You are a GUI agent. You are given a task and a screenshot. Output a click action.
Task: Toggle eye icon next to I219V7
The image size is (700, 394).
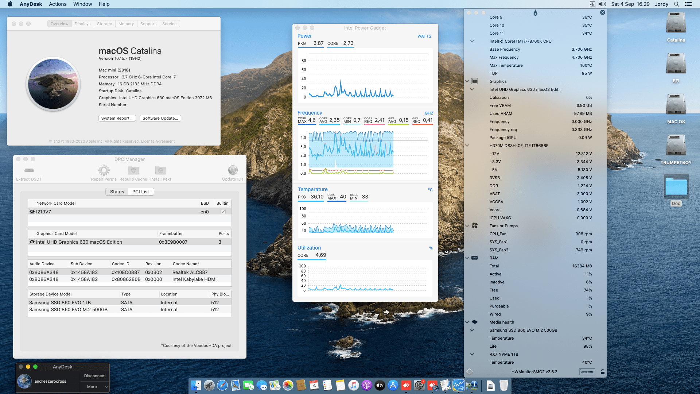coord(32,212)
